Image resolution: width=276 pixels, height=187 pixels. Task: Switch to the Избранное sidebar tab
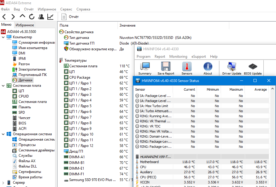(x=25, y=25)
